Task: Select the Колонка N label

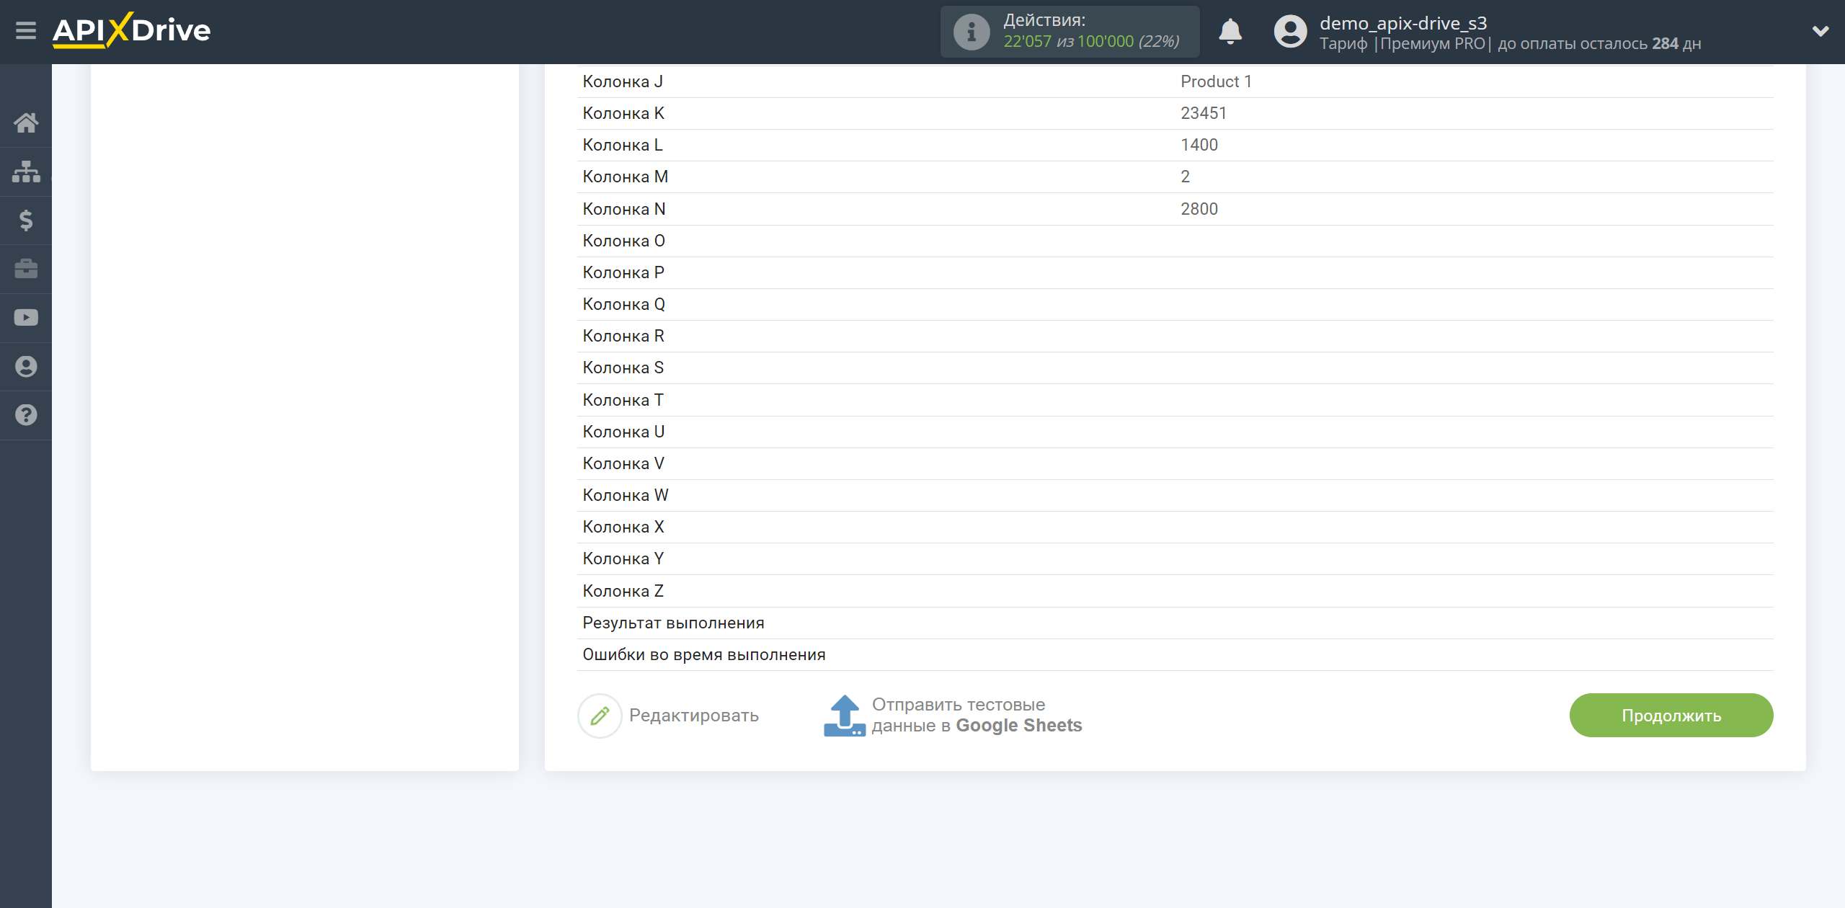Action: [x=624, y=209]
